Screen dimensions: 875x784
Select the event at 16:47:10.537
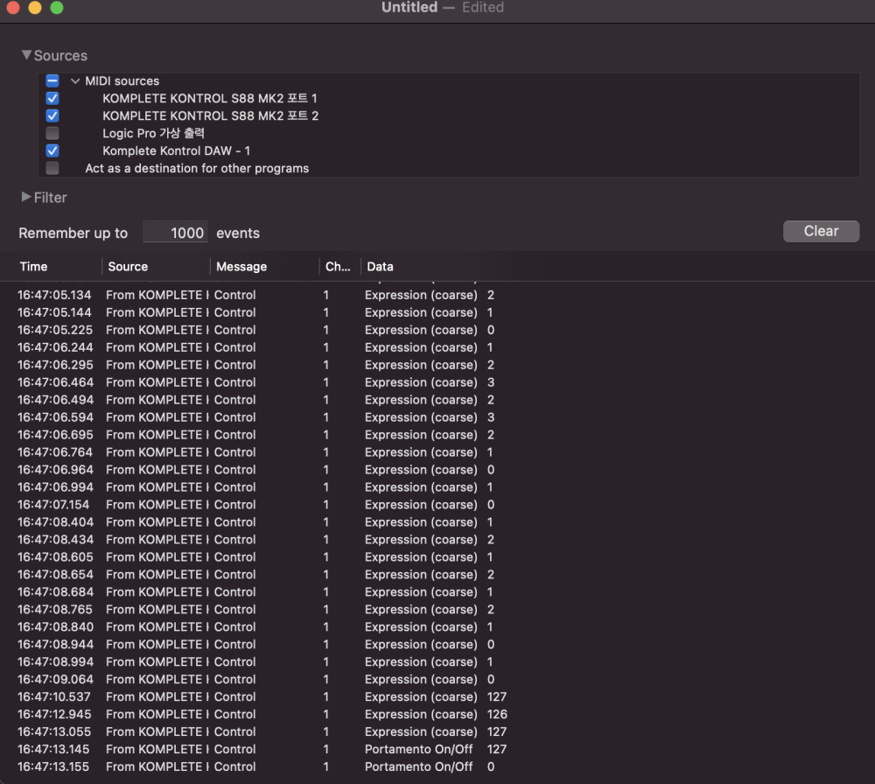pyautogui.click(x=437, y=697)
